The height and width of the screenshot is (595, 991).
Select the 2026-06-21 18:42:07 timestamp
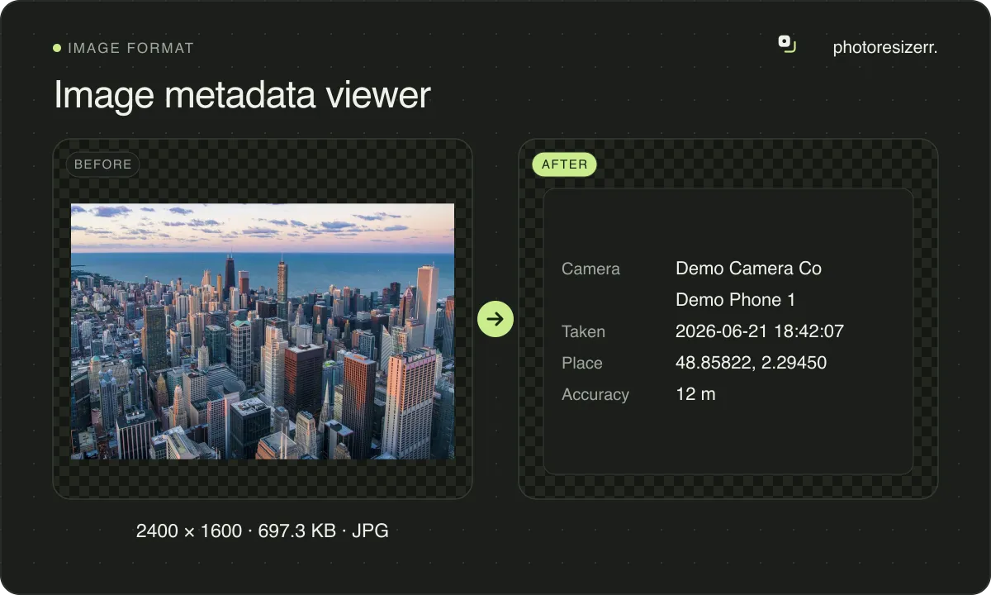(760, 331)
